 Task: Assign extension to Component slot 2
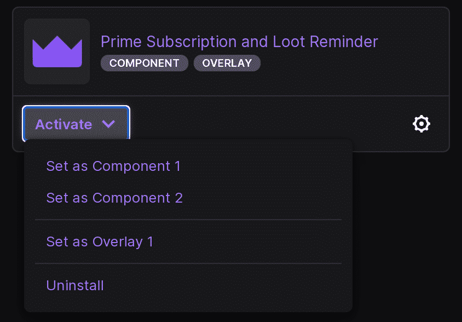pyautogui.click(x=114, y=198)
